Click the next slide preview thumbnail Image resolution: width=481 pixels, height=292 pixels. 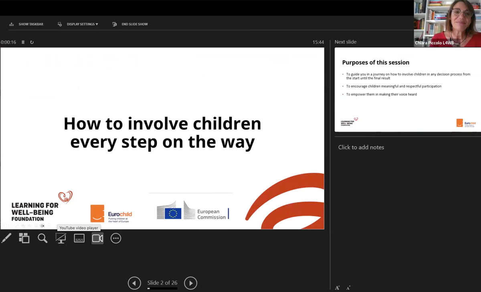[408, 90]
